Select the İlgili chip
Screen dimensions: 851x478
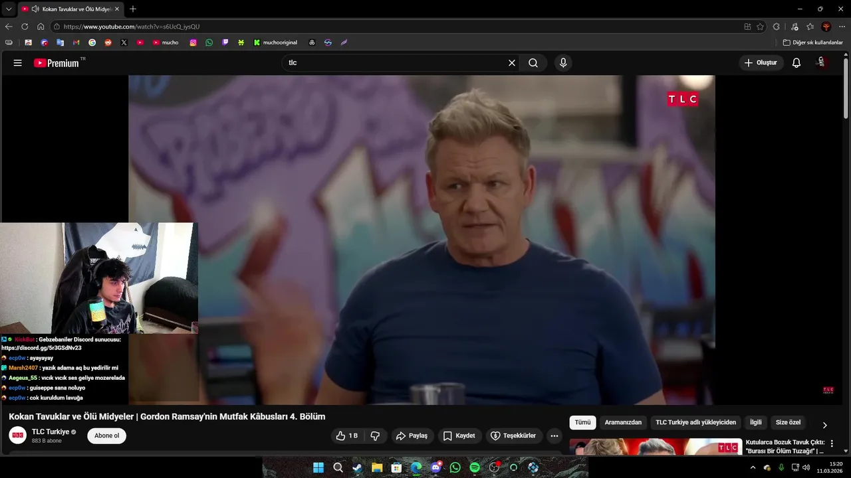point(756,423)
